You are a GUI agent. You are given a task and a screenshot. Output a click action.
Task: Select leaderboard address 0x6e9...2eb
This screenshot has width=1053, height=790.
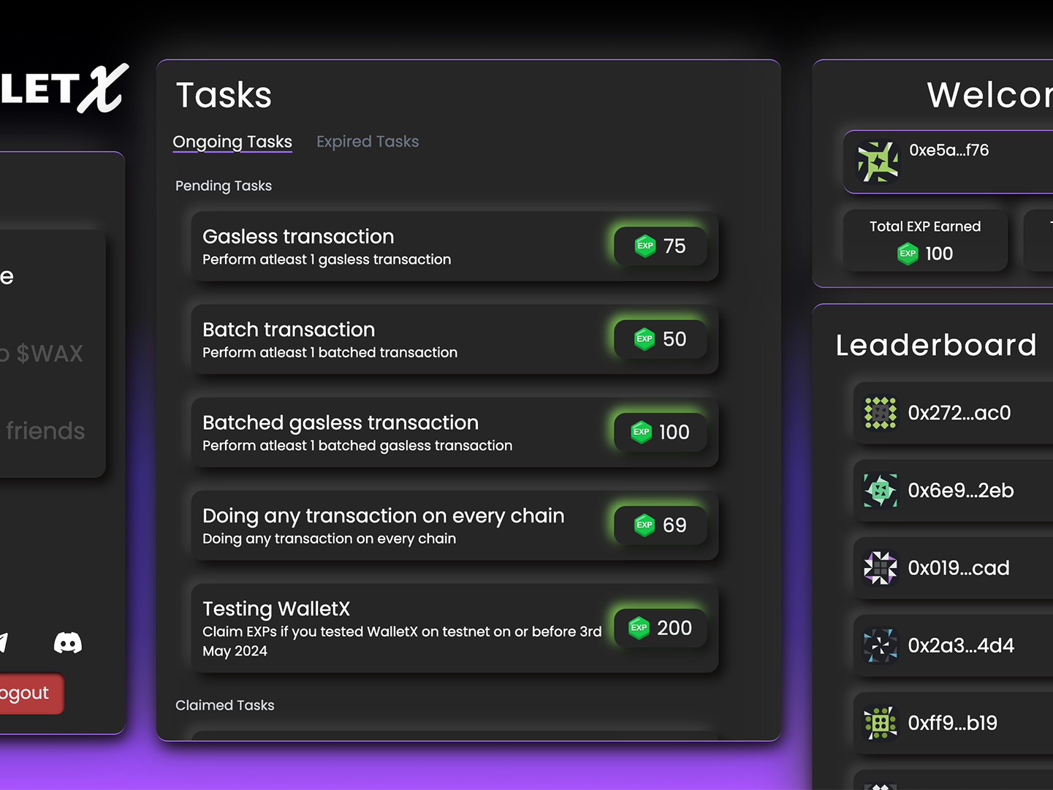(x=960, y=490)
